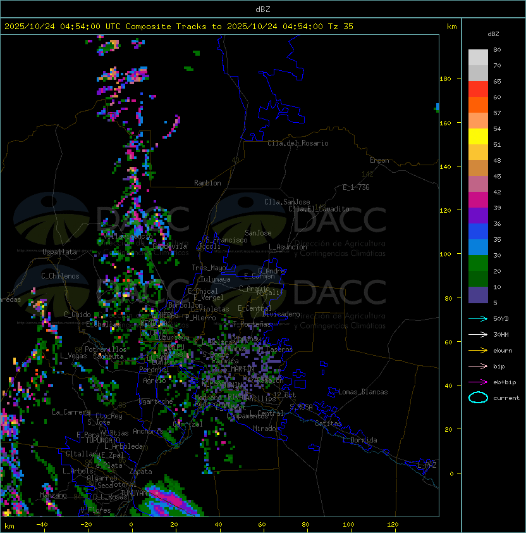Click the 'dBZ' heading above the color scale
The width and height of the screenshot is (526, 533).
tap(493, 34)
